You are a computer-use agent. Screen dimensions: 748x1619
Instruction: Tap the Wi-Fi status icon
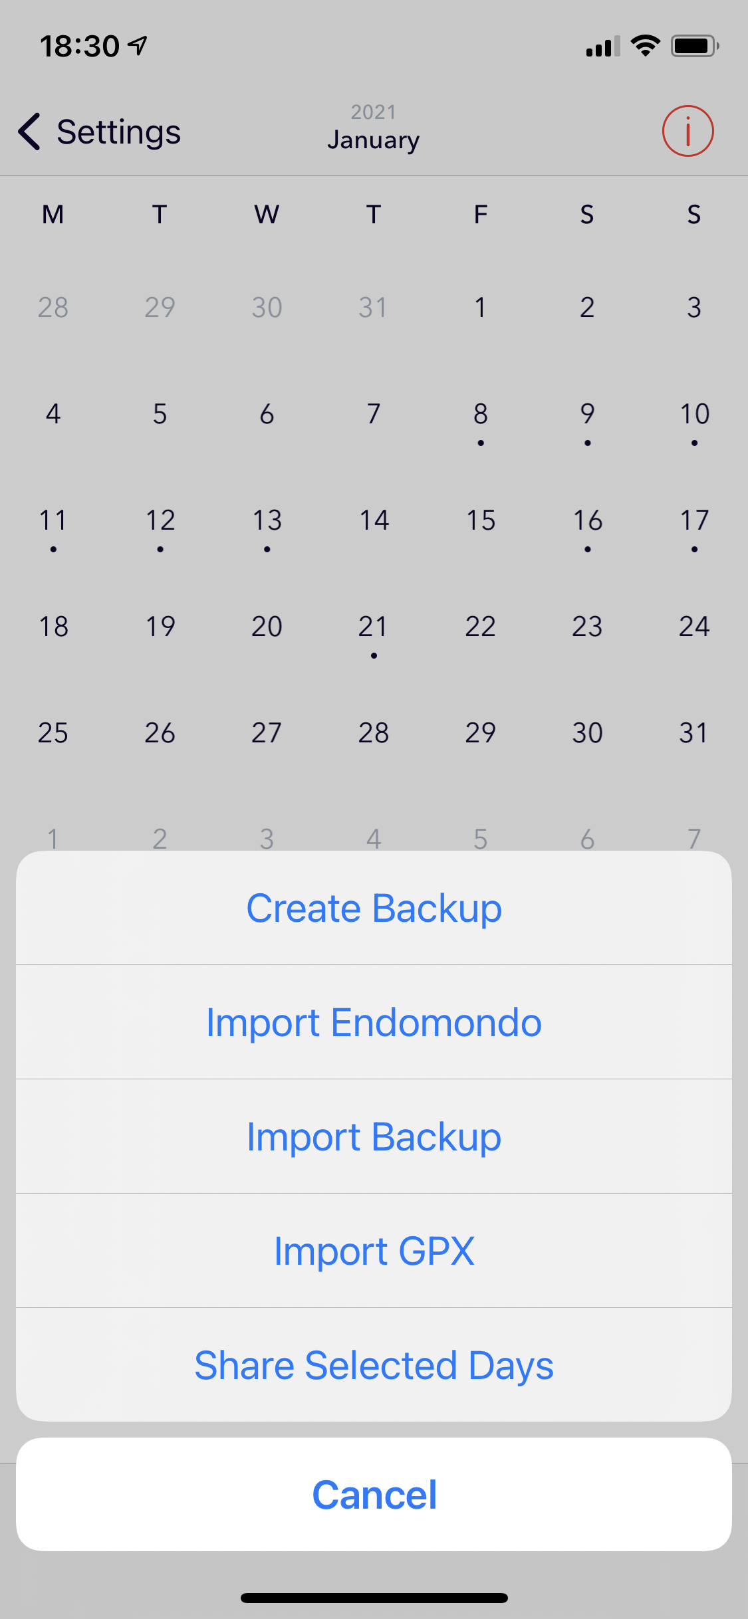[644, 46]
